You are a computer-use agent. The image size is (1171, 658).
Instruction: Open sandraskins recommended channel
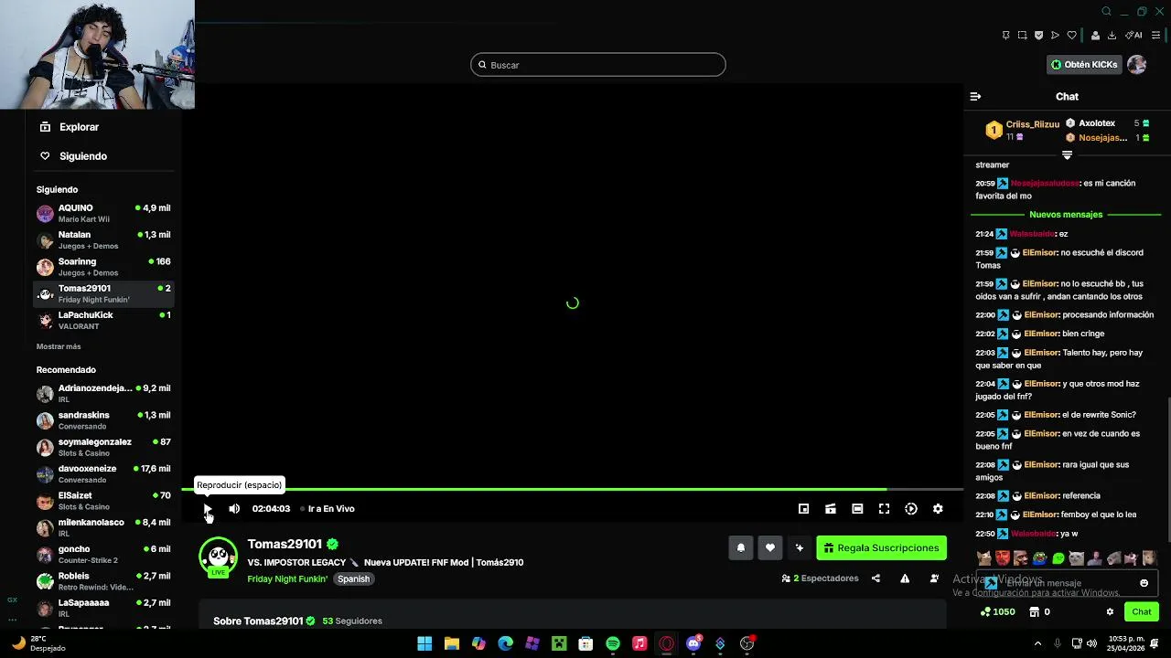coord(103,420)
